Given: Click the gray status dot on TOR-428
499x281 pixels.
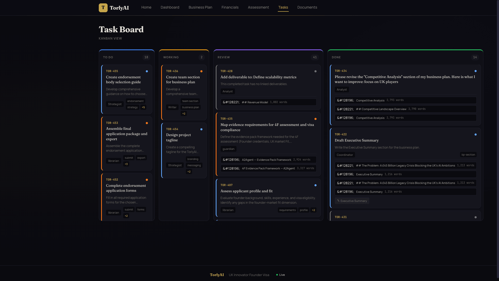Looking at the screenshot, I should (315, 71).
